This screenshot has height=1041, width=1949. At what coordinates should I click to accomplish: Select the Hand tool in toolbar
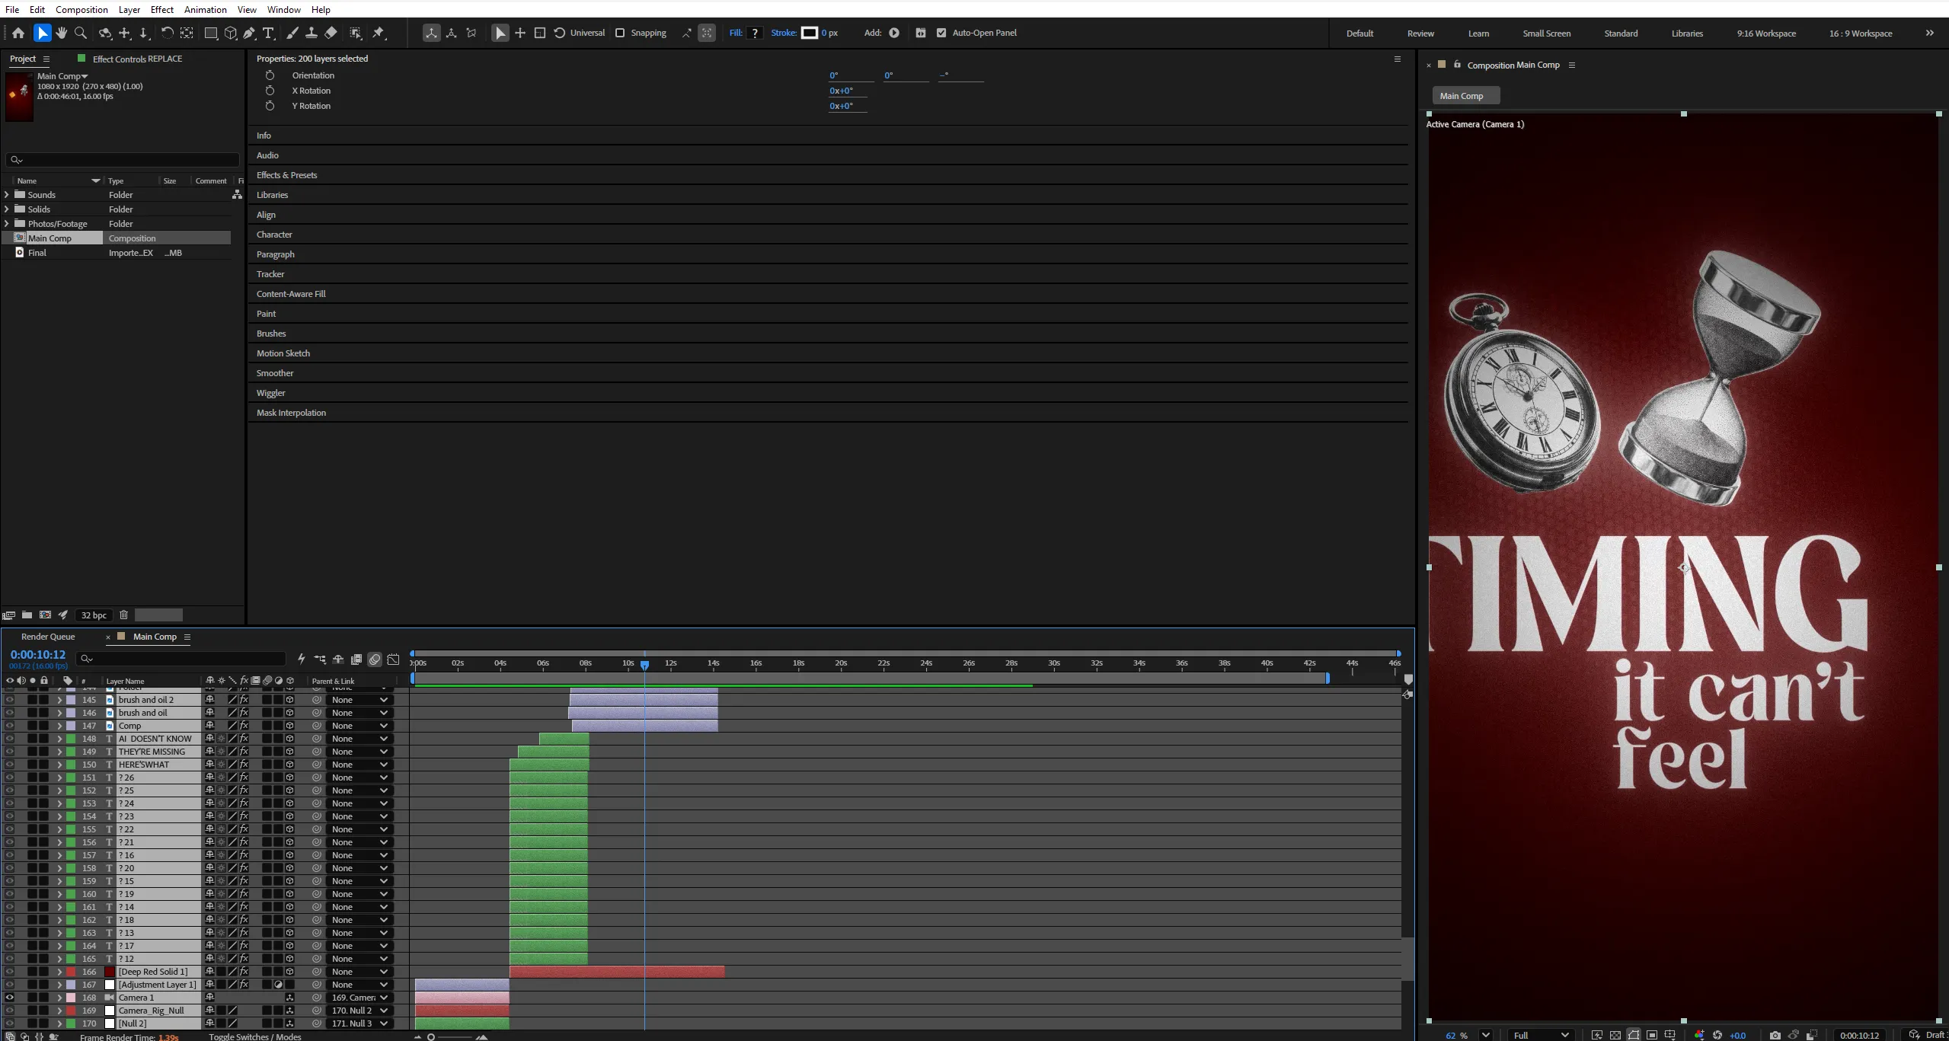point(62,33)
